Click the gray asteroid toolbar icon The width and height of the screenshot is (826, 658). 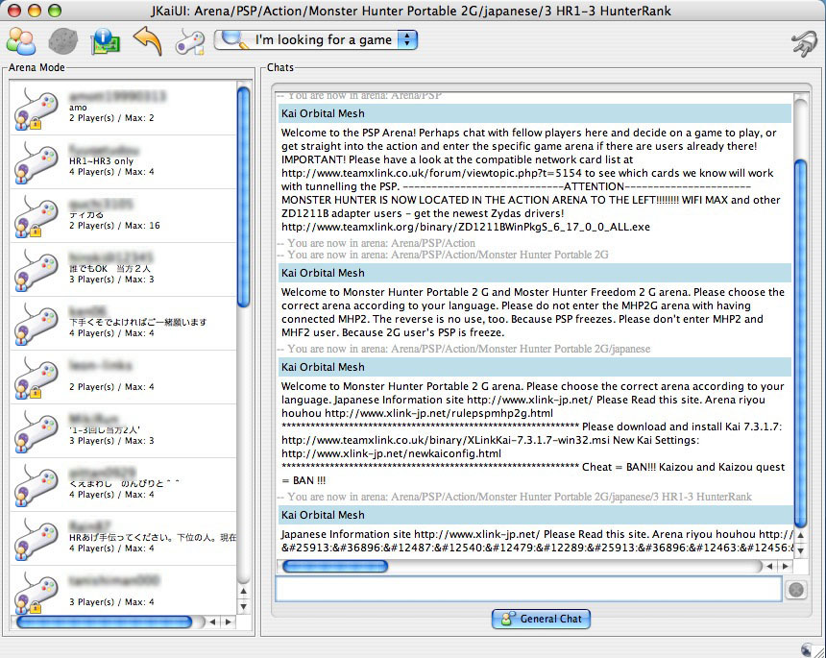[x=62, y=40]
